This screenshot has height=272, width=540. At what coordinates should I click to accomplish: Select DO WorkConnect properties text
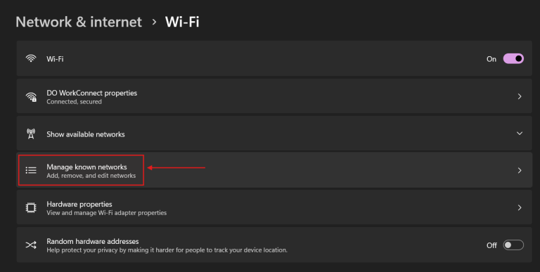(92, 93)
